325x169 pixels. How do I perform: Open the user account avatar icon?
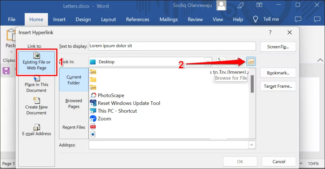(221, 5)
